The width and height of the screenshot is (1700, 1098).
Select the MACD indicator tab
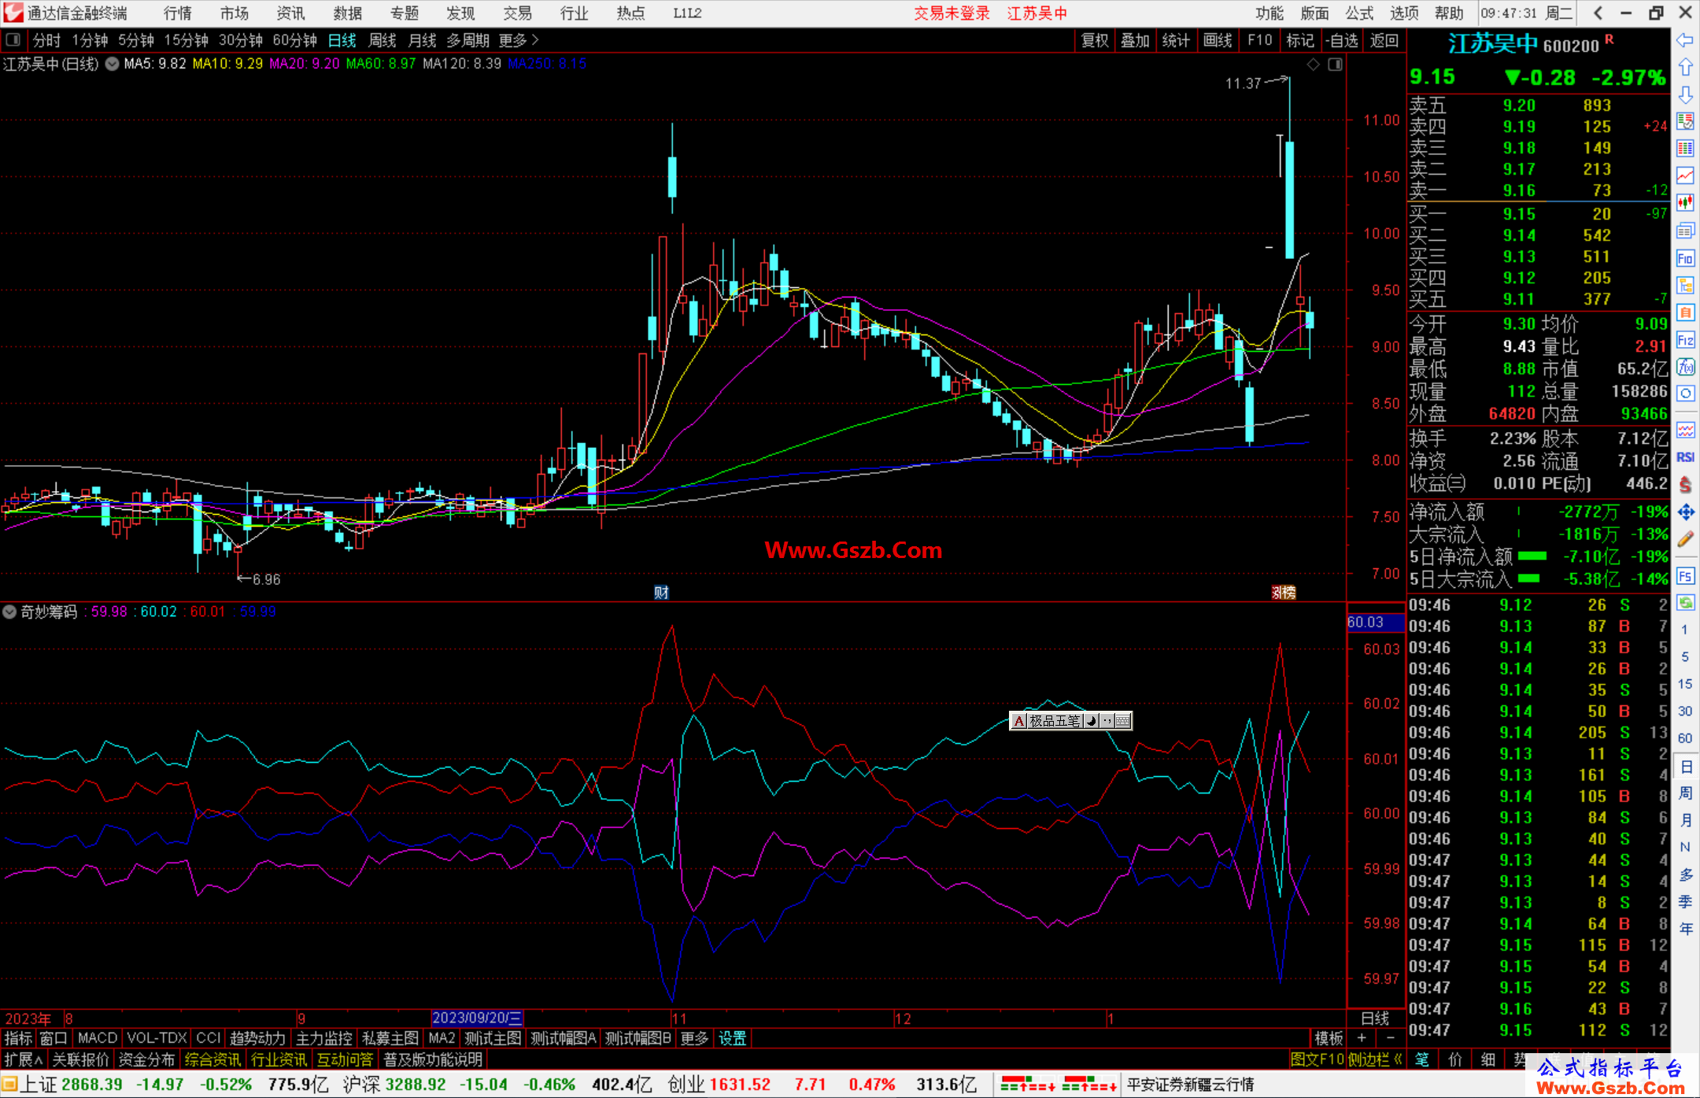(98, 1039)
